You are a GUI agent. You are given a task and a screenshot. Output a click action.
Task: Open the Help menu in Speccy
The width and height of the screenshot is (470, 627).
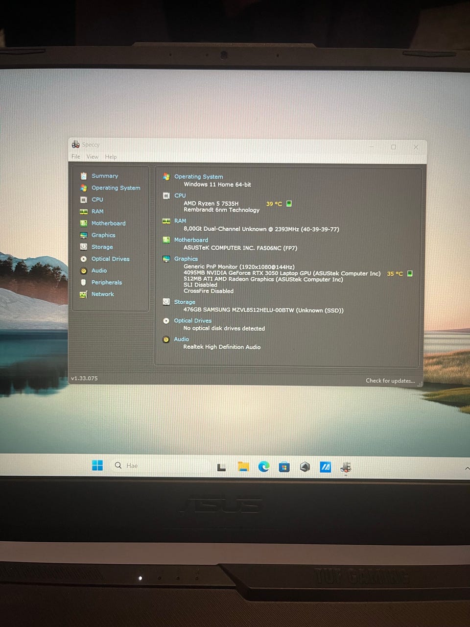[x=111, y=157]
